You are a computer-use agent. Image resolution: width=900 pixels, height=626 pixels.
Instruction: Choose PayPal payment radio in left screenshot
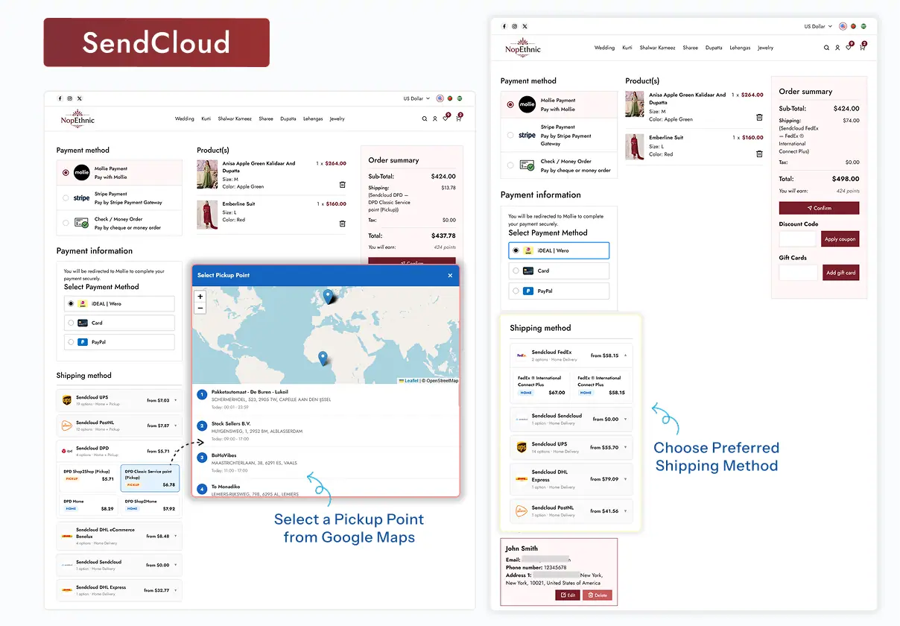point(72,342)
